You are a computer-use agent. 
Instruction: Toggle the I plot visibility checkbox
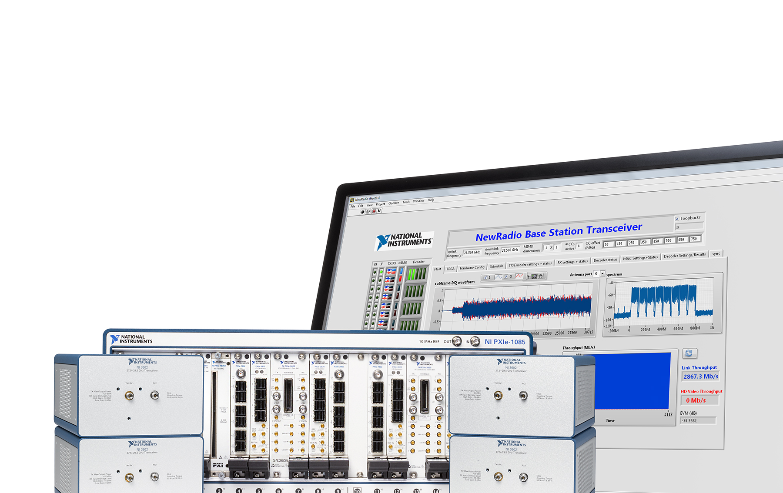[x=485, y=277]
